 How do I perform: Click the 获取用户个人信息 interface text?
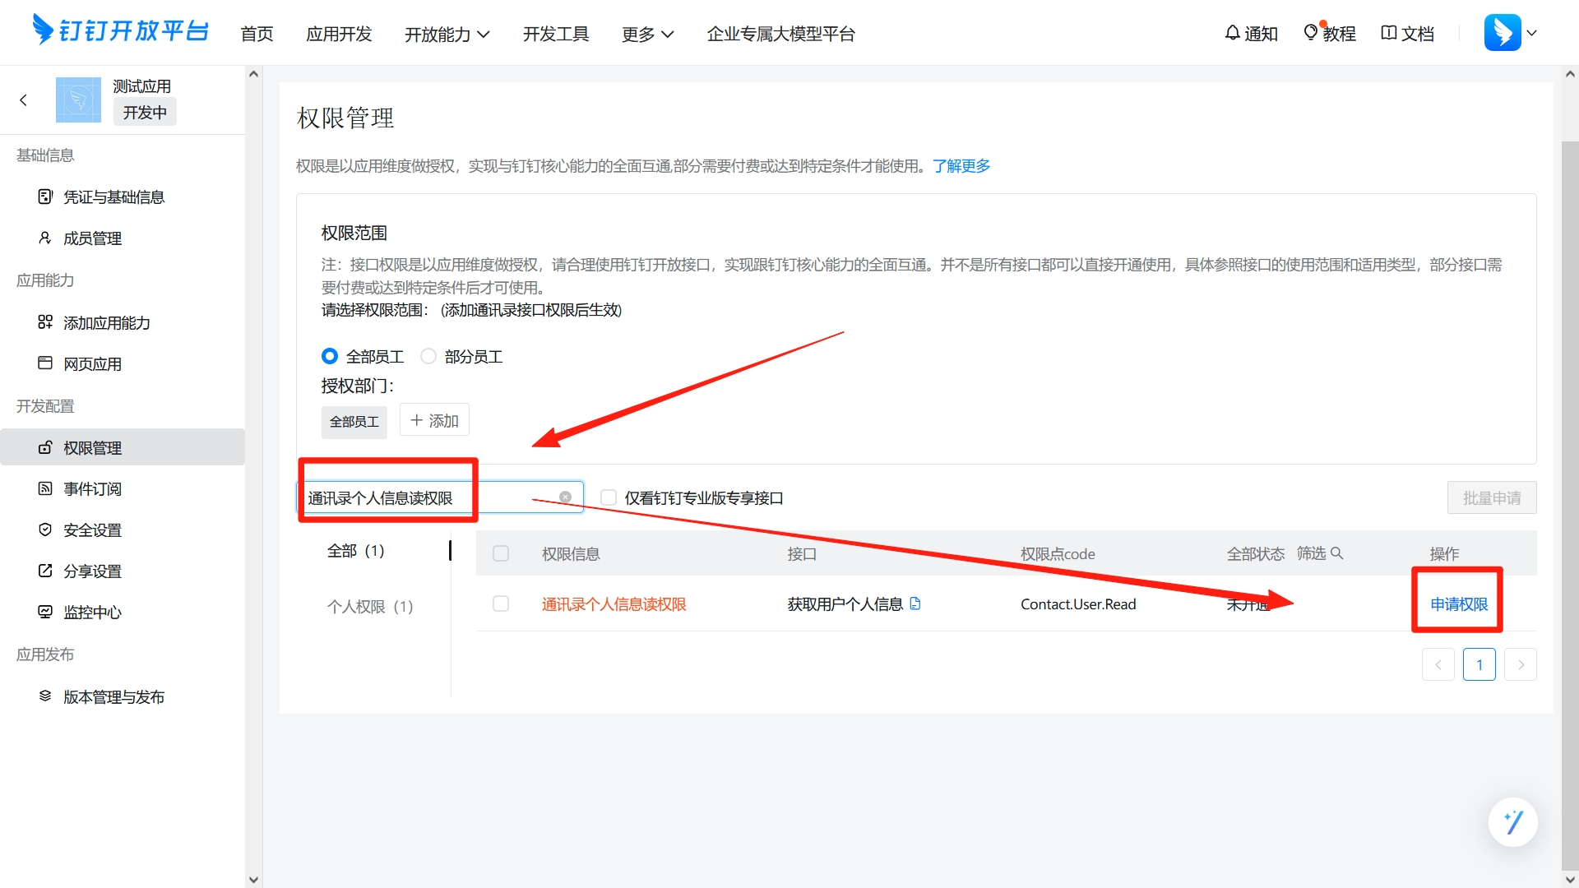pos(845,604)
